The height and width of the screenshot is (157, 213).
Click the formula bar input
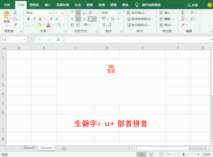coord(137,39)
